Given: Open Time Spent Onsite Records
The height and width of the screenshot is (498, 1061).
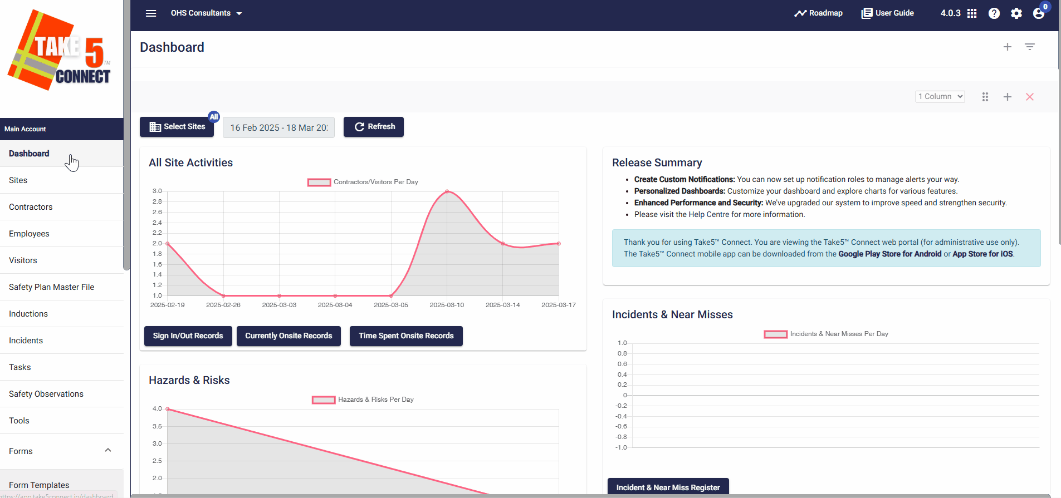Looking at the screenshot, I should [406, 336].
